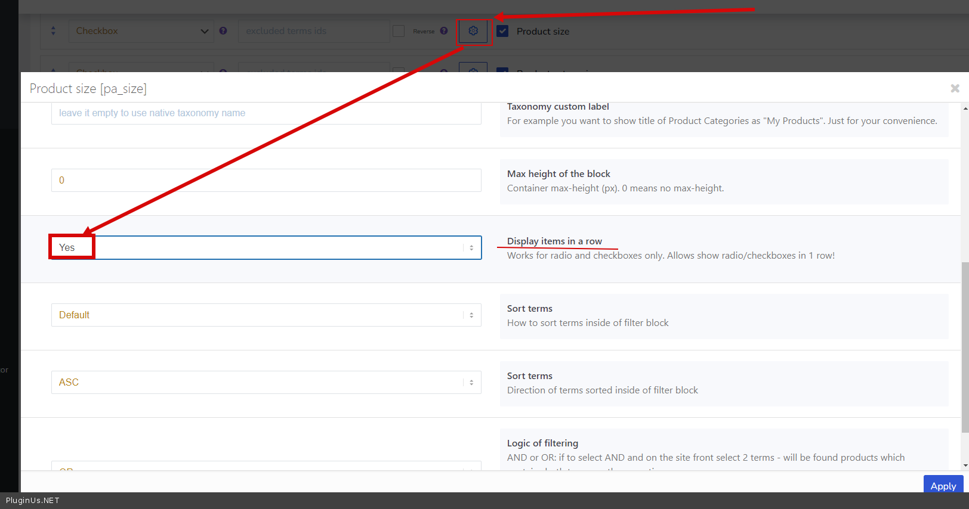Open the Display items in a row dropdown

pos(266,247)
